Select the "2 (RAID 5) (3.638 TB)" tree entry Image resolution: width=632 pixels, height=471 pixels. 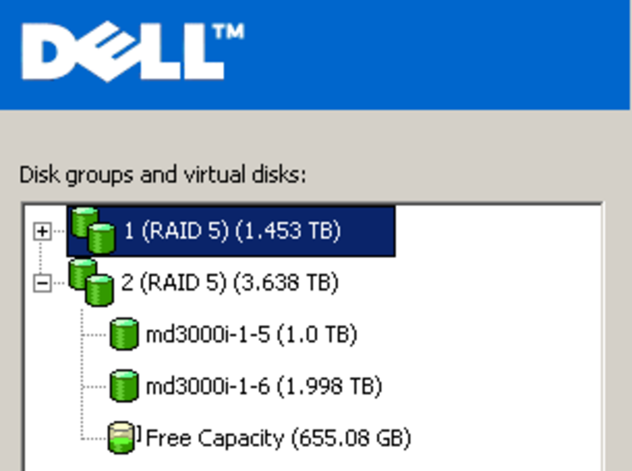230,283
